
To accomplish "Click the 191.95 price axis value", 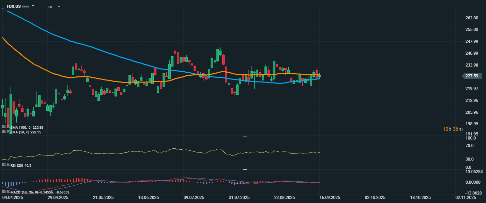I will pos(471,134).
